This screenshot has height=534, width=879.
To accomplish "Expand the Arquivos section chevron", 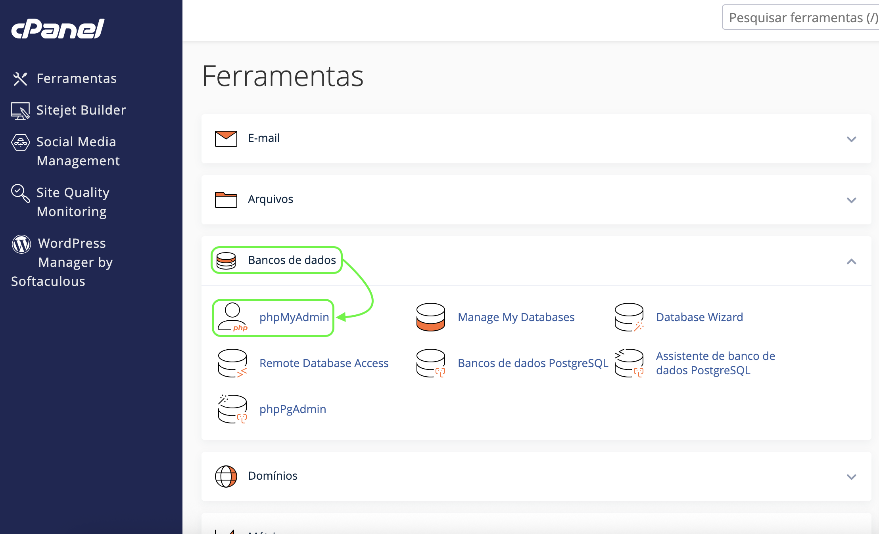I will coord(851,200).
